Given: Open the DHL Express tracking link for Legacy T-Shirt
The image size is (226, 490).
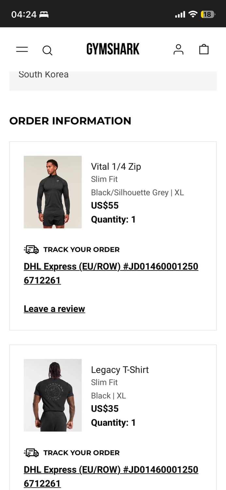Looking at the screenshot, I should click(x=111, y=476).
